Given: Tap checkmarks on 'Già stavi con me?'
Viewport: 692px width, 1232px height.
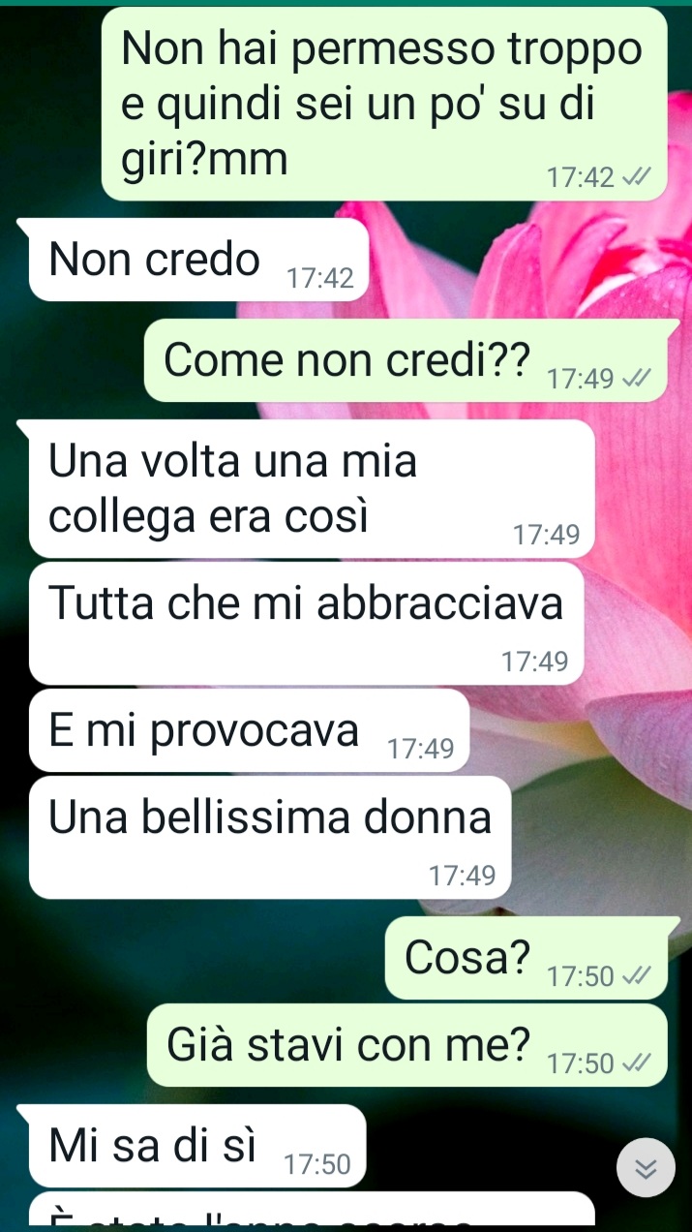Looking at the screenshot, I should tap(637, 1063).
